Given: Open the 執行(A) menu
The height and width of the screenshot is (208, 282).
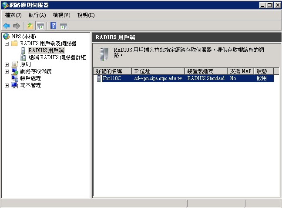Looking at the screenshot, I should pos(37,15).
